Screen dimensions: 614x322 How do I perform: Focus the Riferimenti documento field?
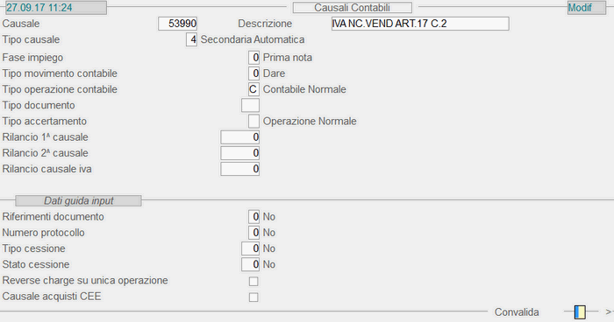click(x=253, y=216)
